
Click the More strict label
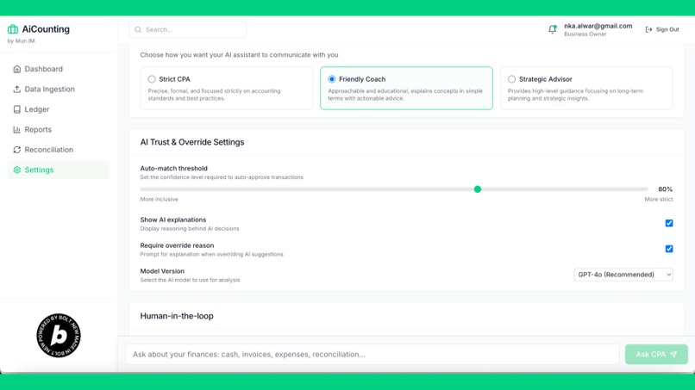click(x=659, y=199)
